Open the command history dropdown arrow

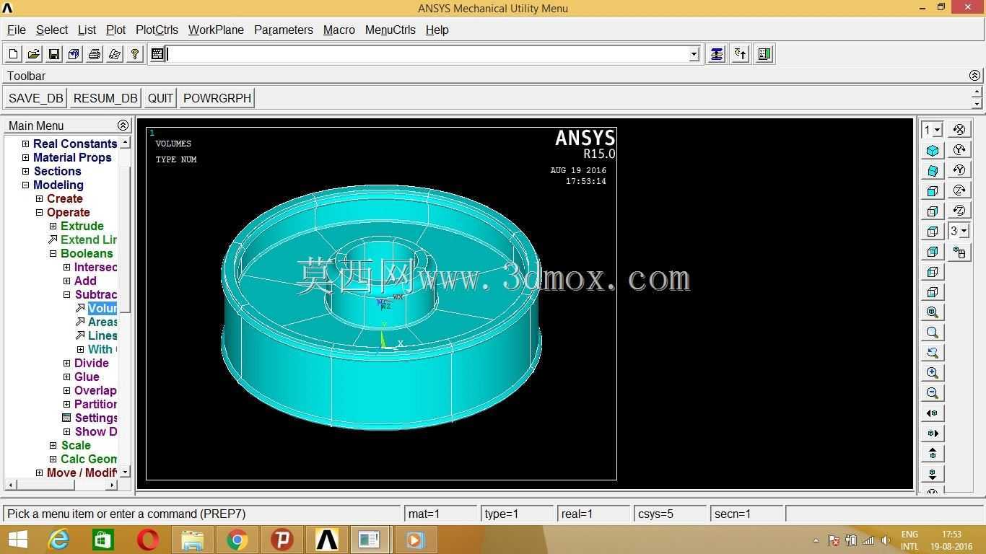(x=694, y=54)
